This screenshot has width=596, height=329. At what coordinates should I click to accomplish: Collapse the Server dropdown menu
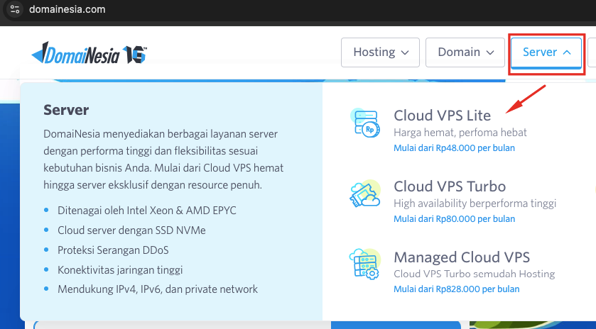546,52
